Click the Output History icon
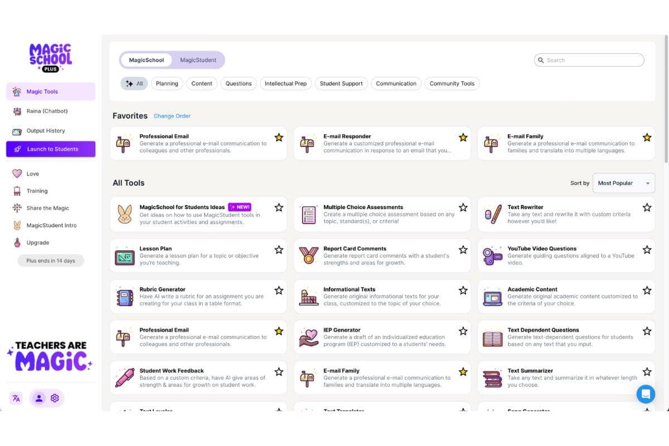669x446 pixels. point(17,131)
